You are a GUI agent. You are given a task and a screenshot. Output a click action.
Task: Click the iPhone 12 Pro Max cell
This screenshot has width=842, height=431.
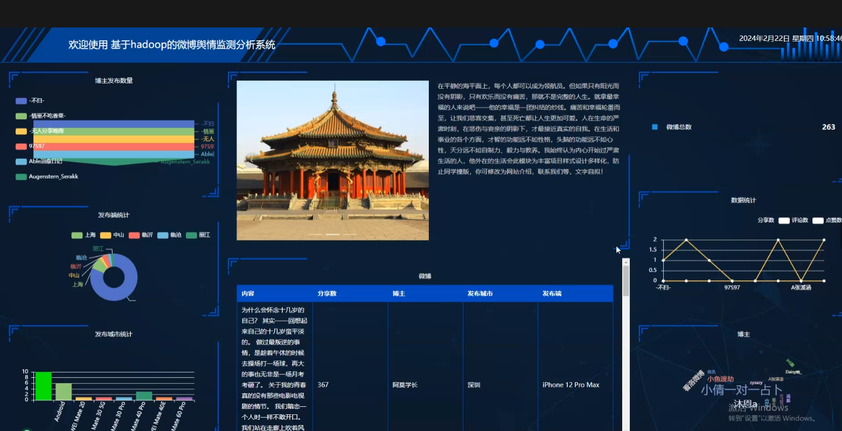570,385
